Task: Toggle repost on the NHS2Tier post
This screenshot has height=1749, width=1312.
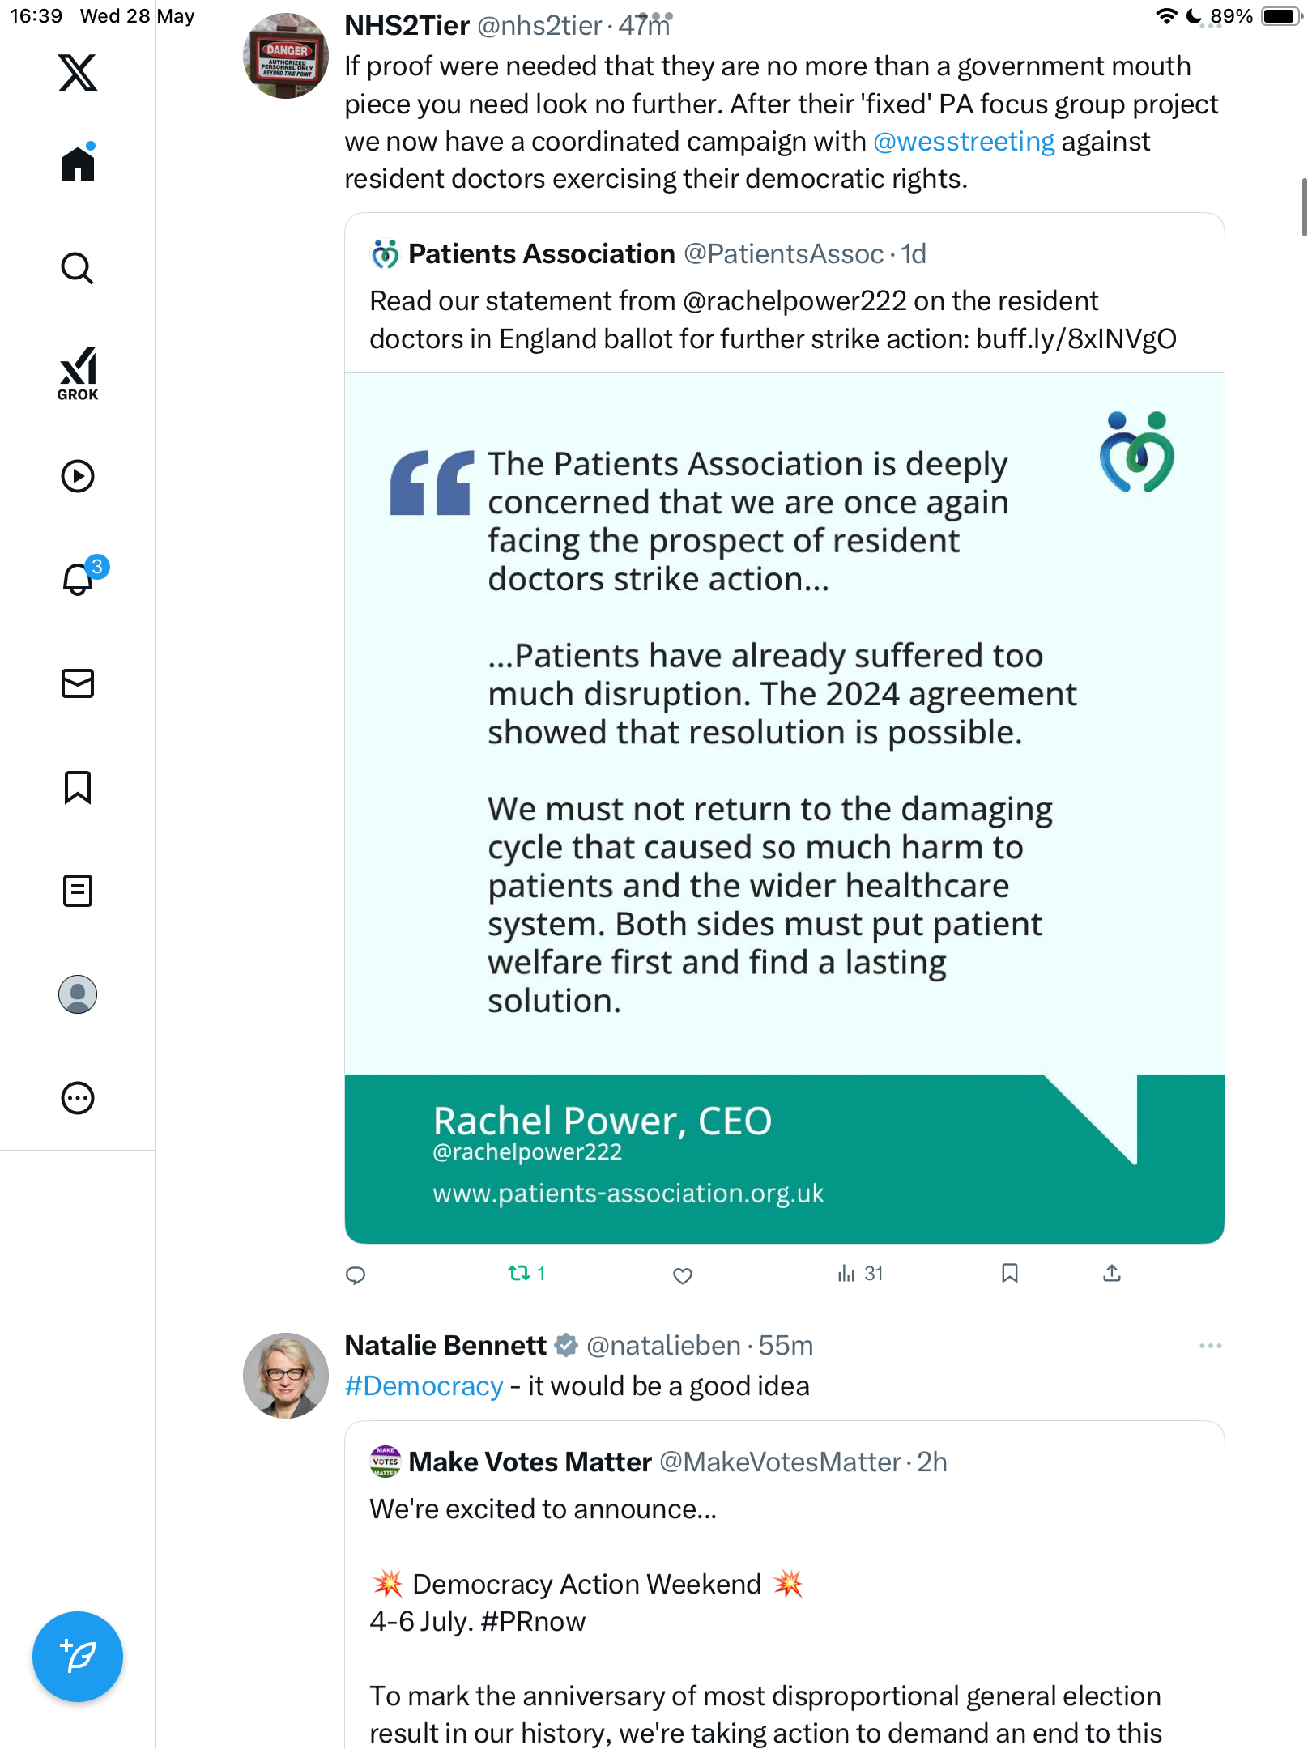Action: (x=526, y=1274)
